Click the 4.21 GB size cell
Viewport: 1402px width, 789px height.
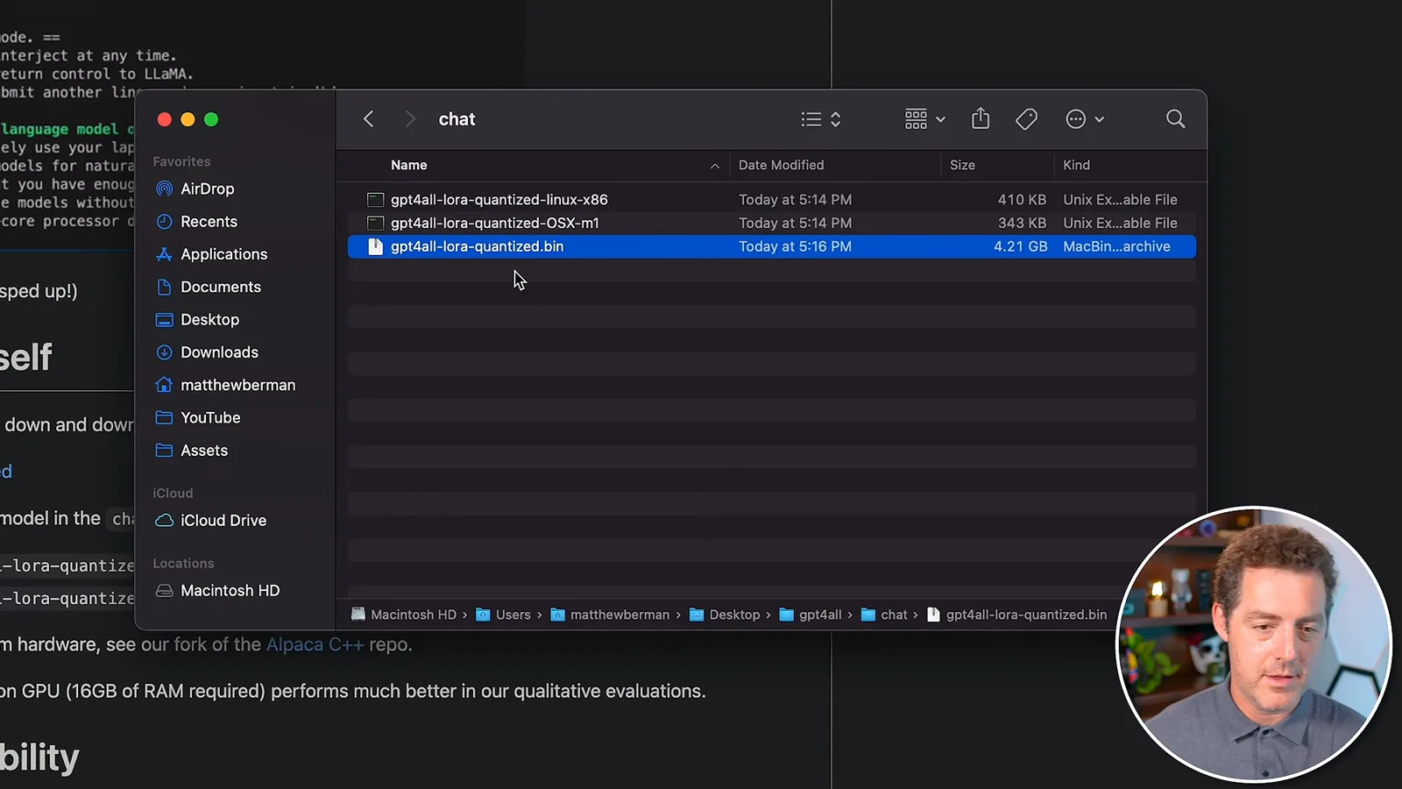point(1020,247)
